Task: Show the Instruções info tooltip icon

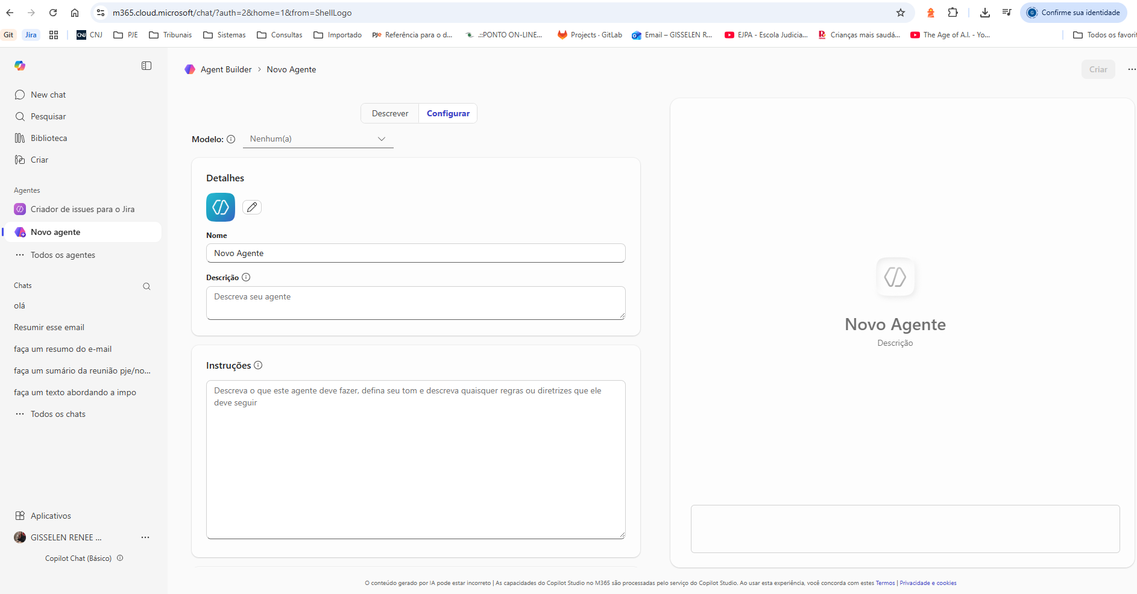Action: tap(259, 365)
